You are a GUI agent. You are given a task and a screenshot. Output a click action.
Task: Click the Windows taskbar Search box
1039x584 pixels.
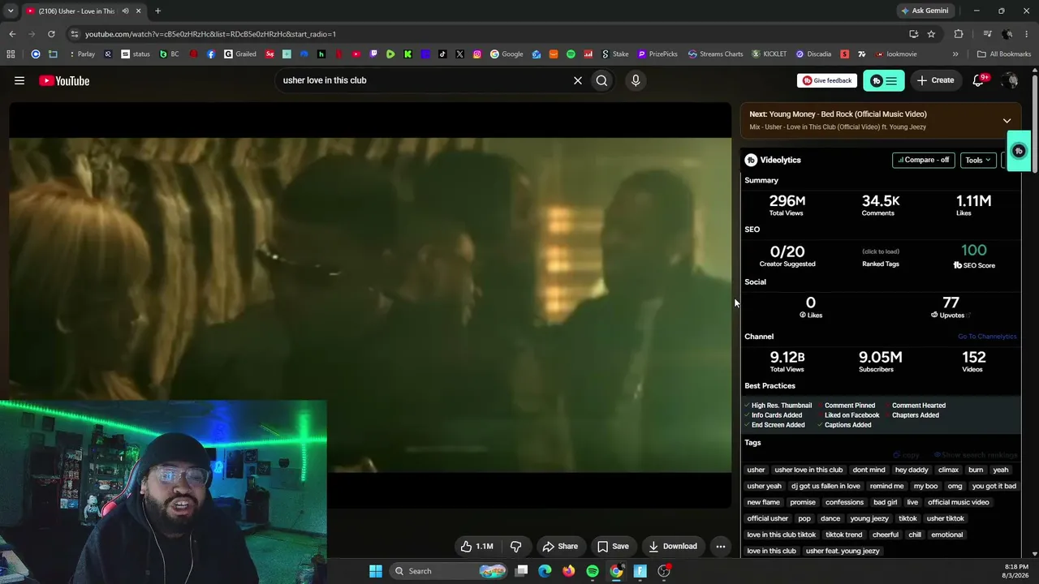click(x=448, y=571)
